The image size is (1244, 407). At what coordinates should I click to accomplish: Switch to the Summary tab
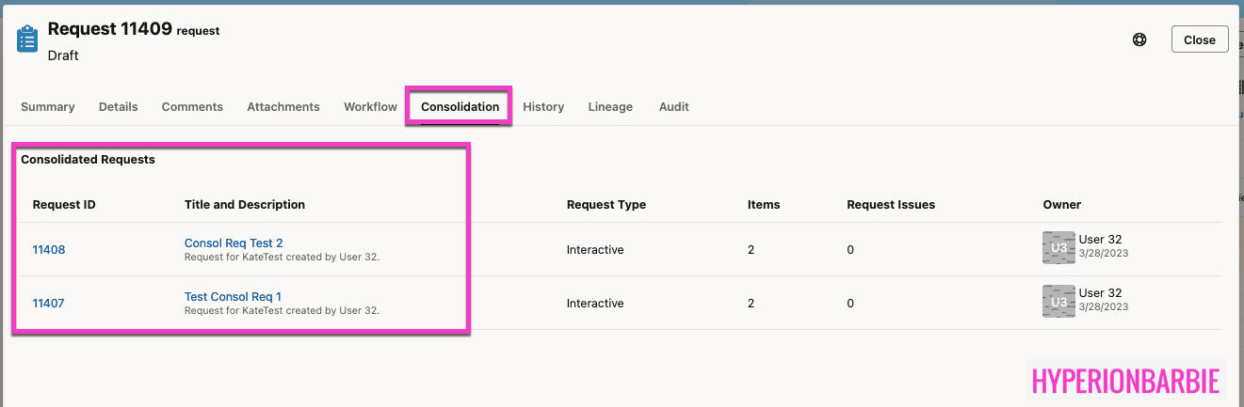48,107
